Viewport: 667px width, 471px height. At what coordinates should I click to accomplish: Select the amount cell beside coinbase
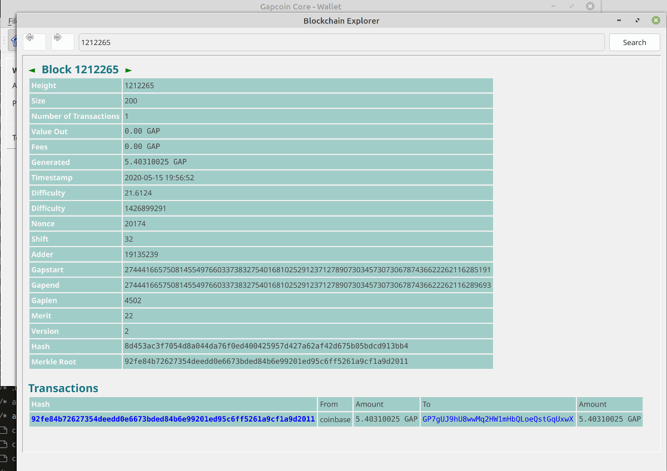(386, 419)
